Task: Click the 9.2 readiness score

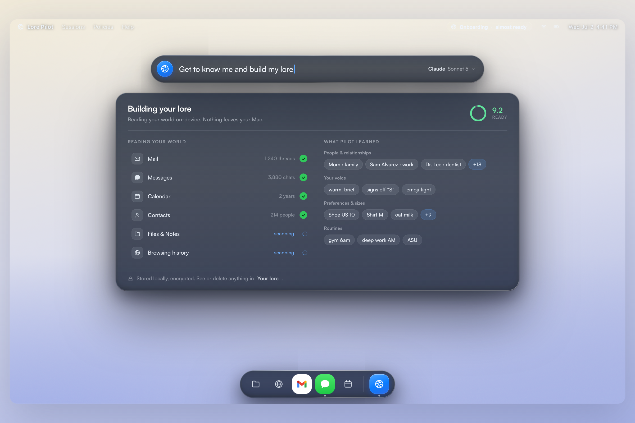Action: point(497,110)
